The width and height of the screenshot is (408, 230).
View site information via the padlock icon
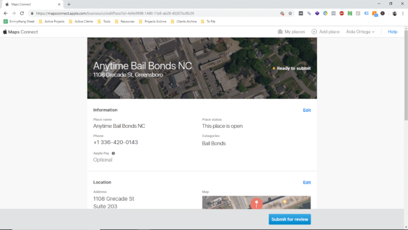tap(32, 13)
